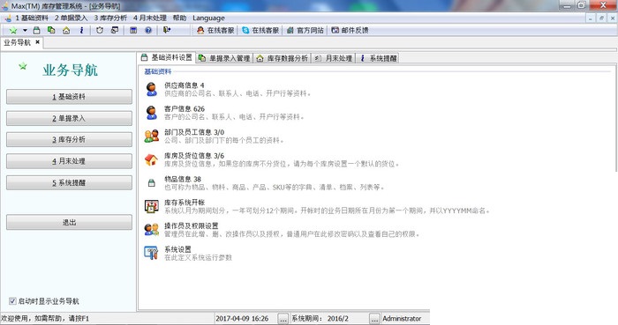
Task: Click the blue info 'i' toolbar icon
Action: [81, 30]
